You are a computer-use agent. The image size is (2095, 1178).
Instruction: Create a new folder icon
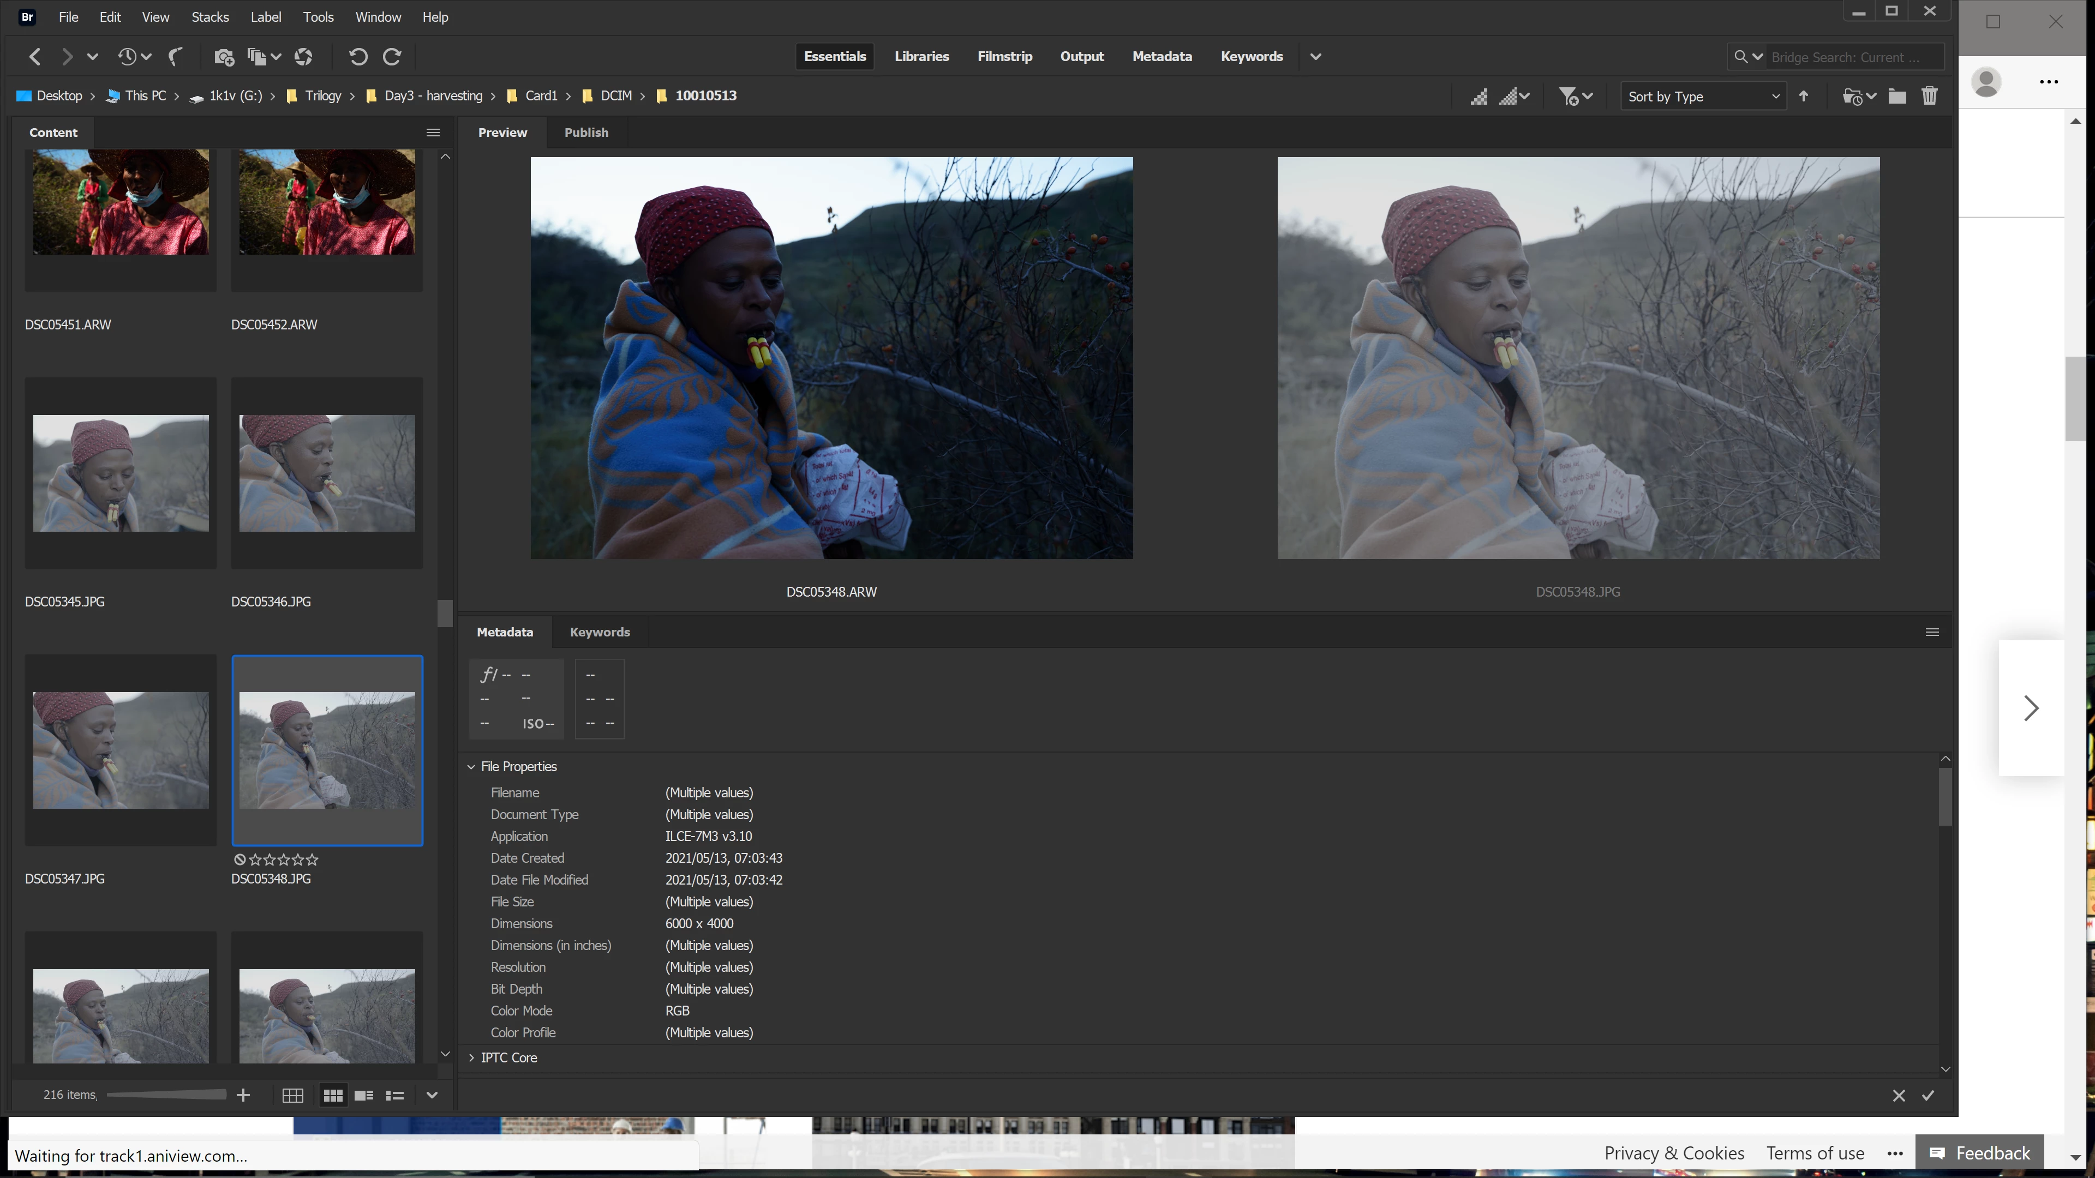pos(1896,97)
